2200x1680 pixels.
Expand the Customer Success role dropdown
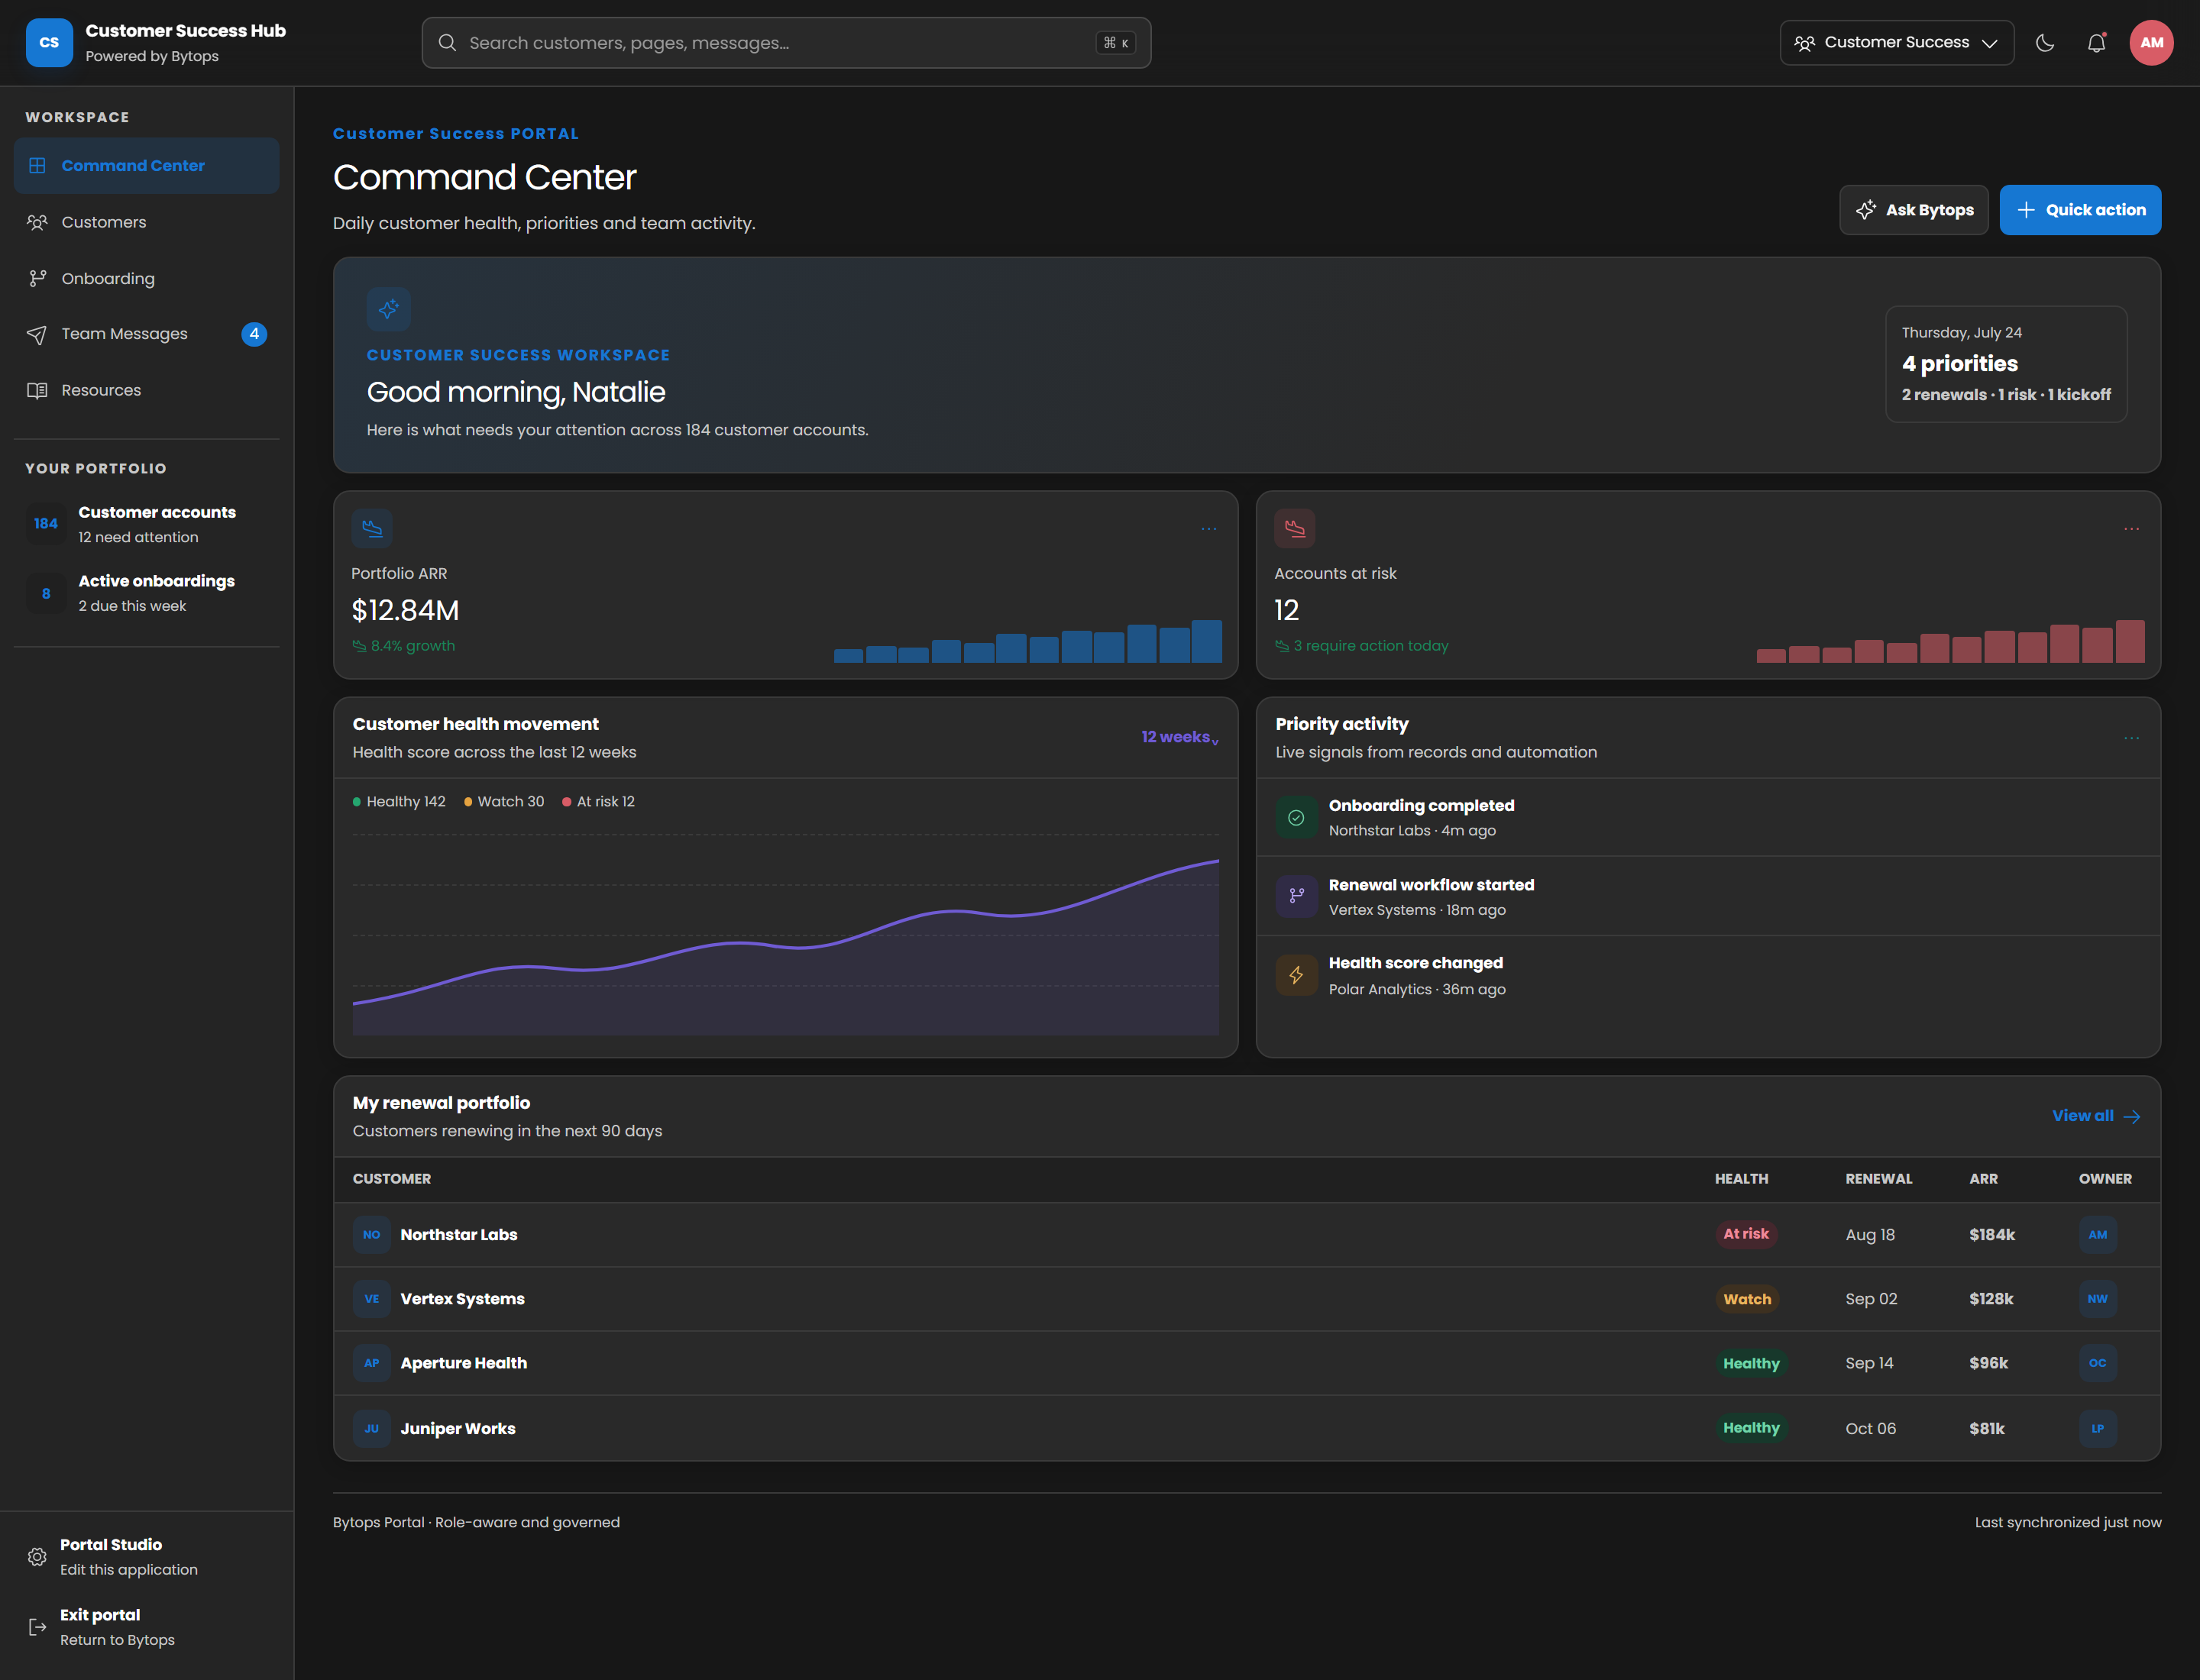tap(1896, 43)
